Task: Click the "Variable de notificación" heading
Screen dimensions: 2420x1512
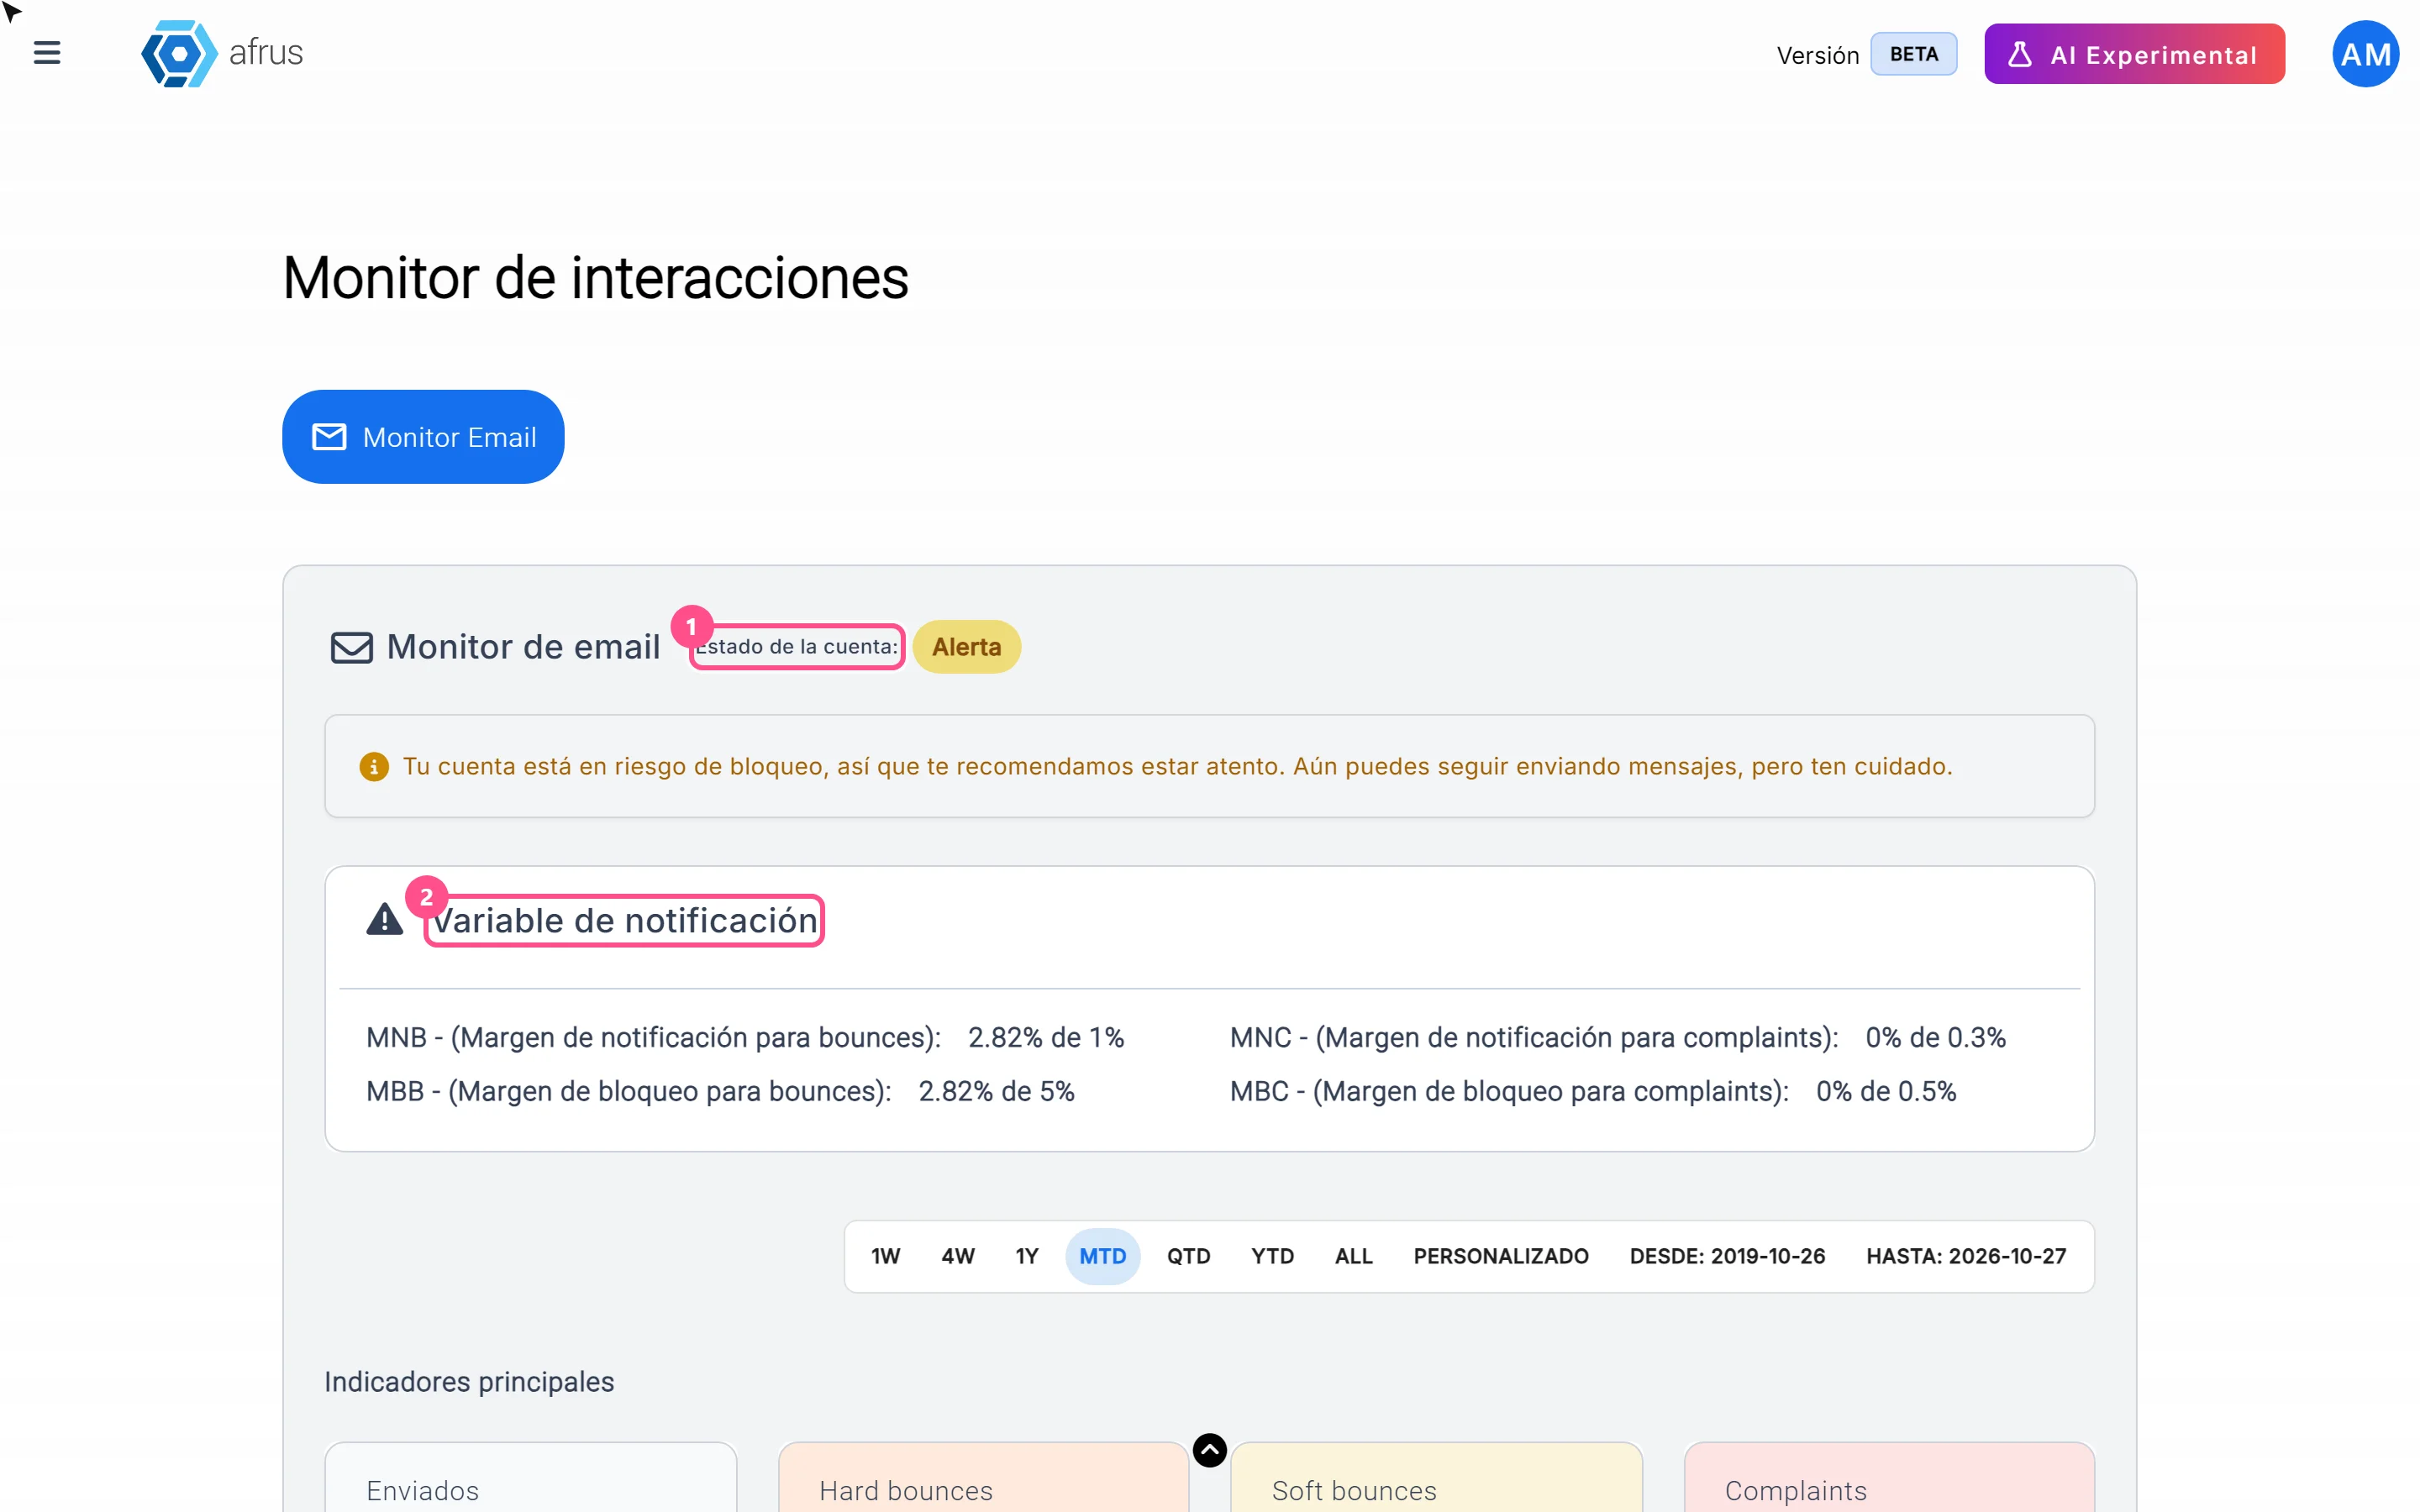Action: point(624,921)
